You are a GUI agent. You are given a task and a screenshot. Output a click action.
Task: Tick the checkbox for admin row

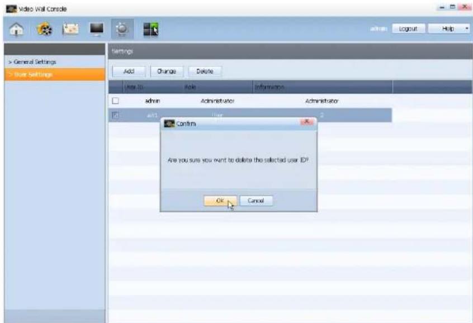115,101
